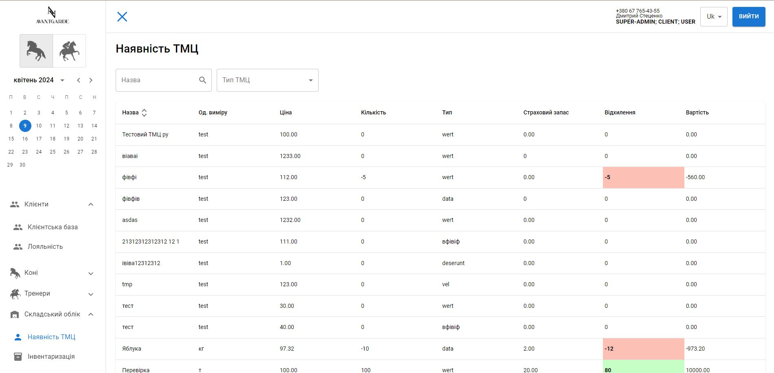Click the ВИЙТИ logout button
The image size is (774, 373).
point(748,17)
